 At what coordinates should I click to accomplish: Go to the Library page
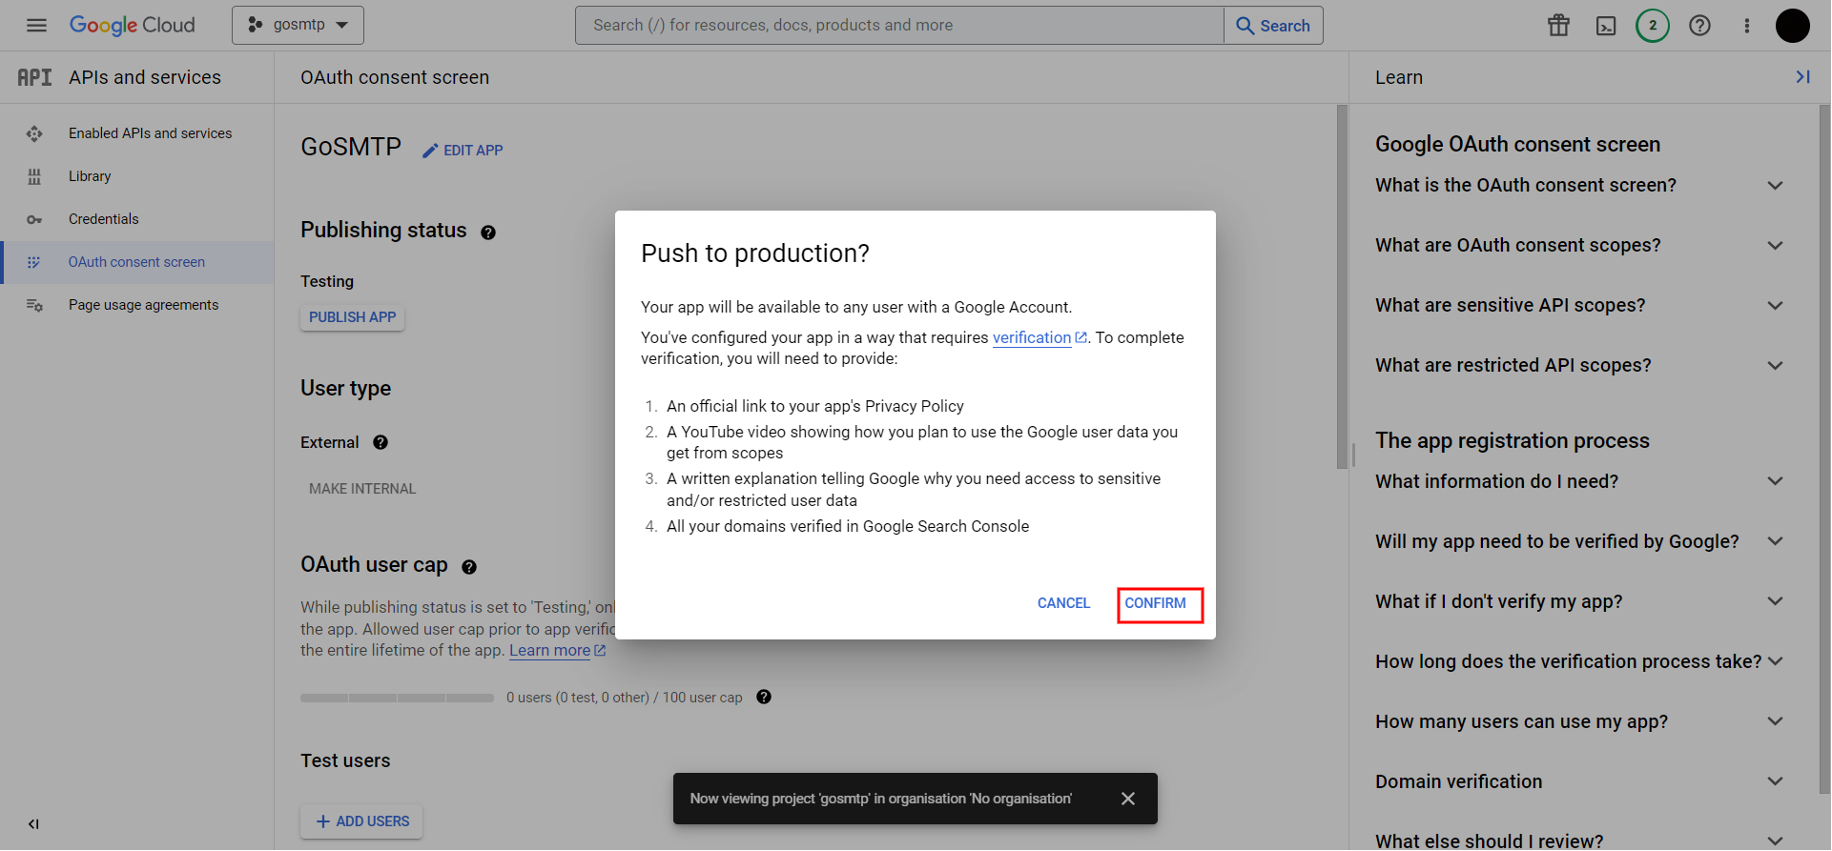[x=90, y=176]
